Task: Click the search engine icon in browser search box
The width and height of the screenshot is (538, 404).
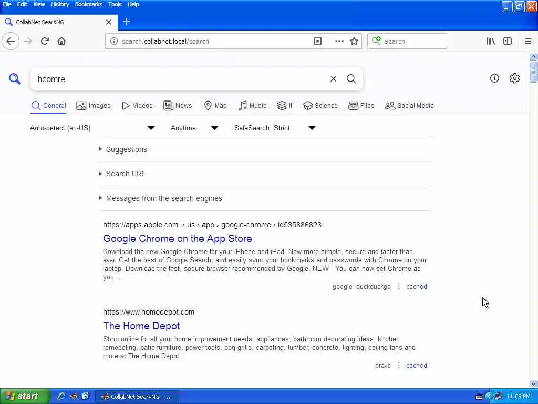Action: [376, 41]
